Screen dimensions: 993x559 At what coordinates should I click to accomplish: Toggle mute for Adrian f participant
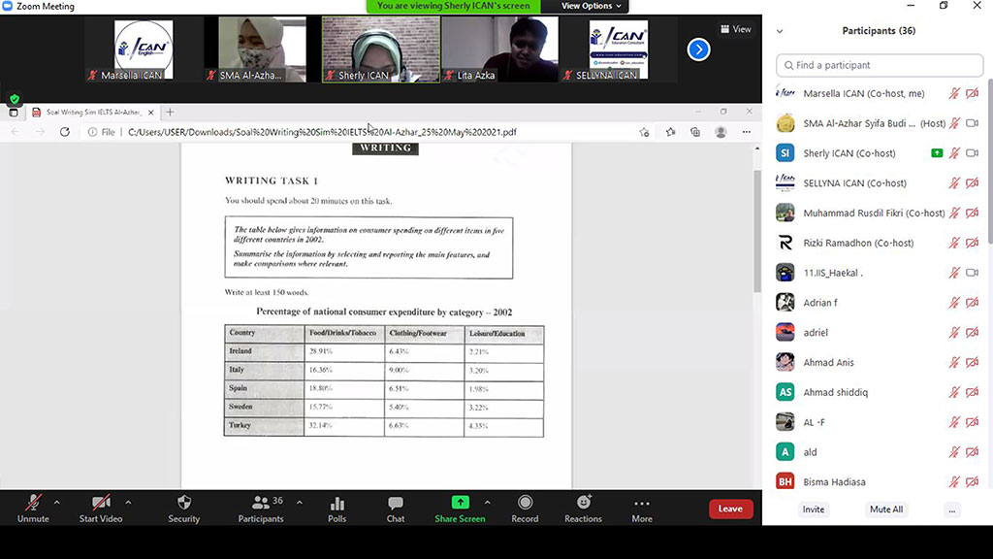tap(954, 303)
